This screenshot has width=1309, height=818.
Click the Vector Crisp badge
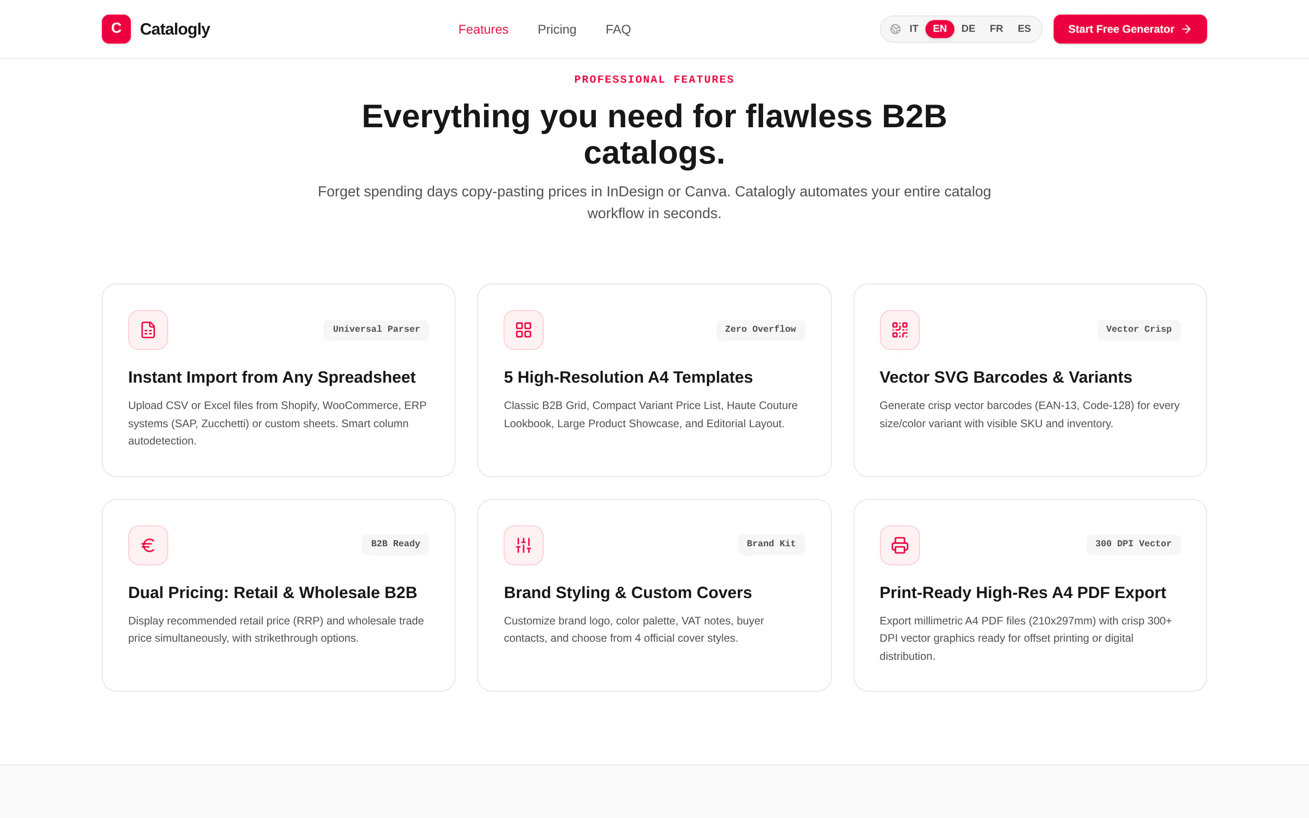(x=1139, y=329)
